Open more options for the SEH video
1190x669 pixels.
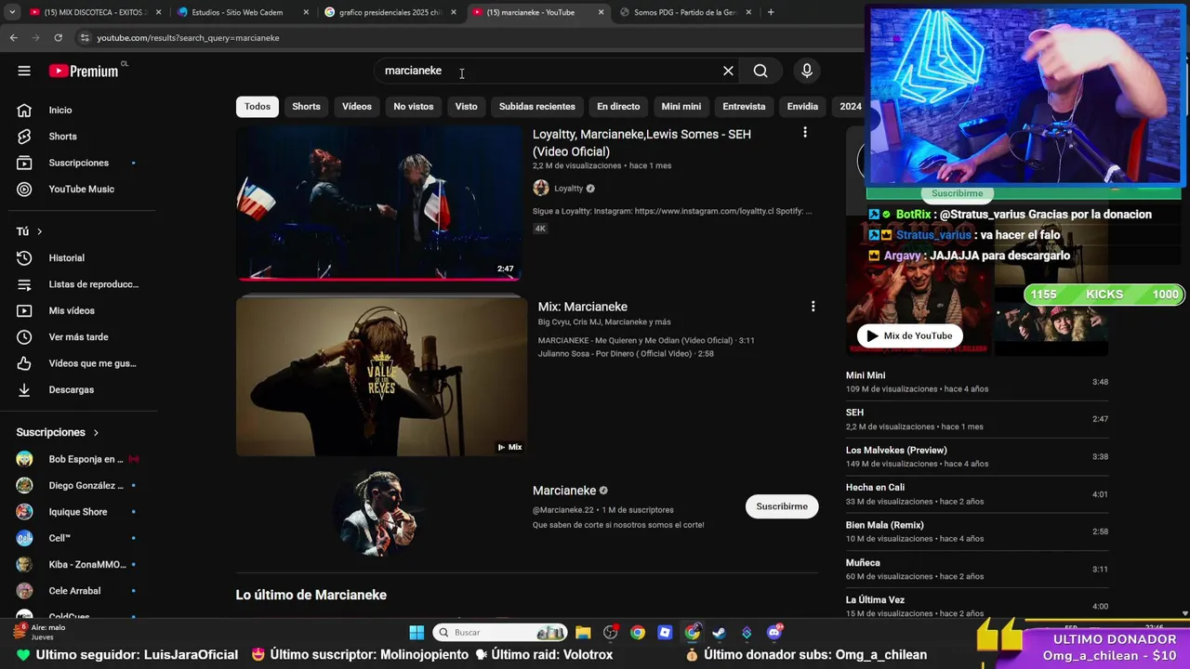click(805, 133)
